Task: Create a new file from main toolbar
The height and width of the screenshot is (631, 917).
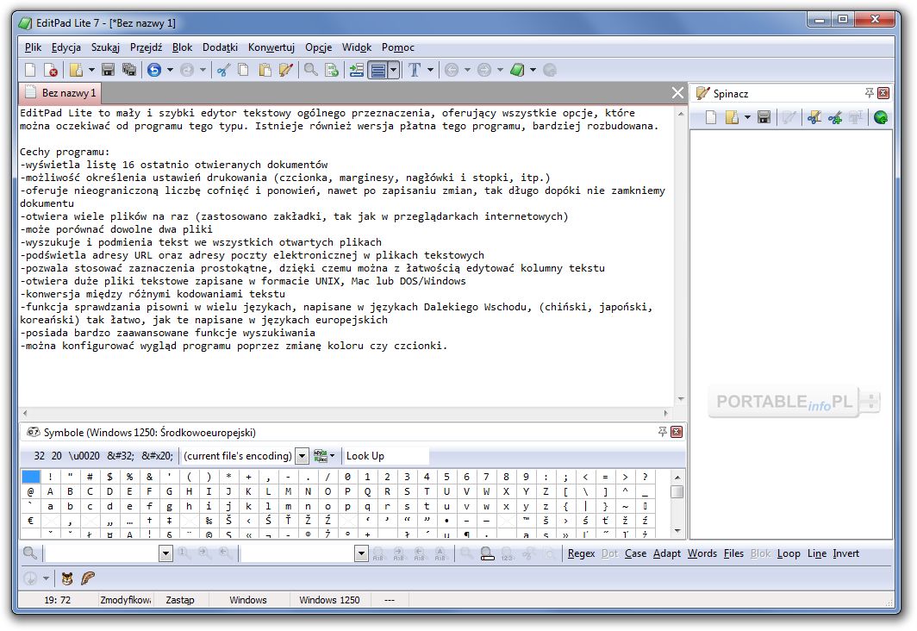Action: pyautogui.click(x=30, y=70)
